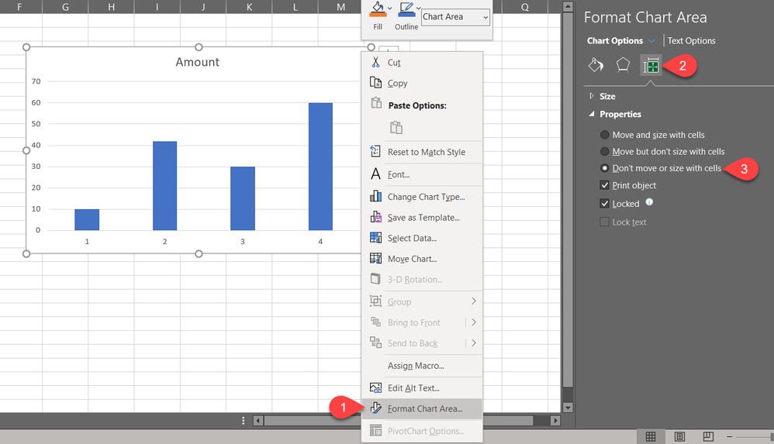Viewport: 774px width, 444px height.
Task: Click the Locked info icon
Action: (649, 201)
